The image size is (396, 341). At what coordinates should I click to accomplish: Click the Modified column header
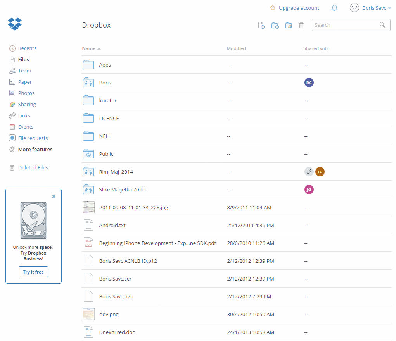pos(236,48)
